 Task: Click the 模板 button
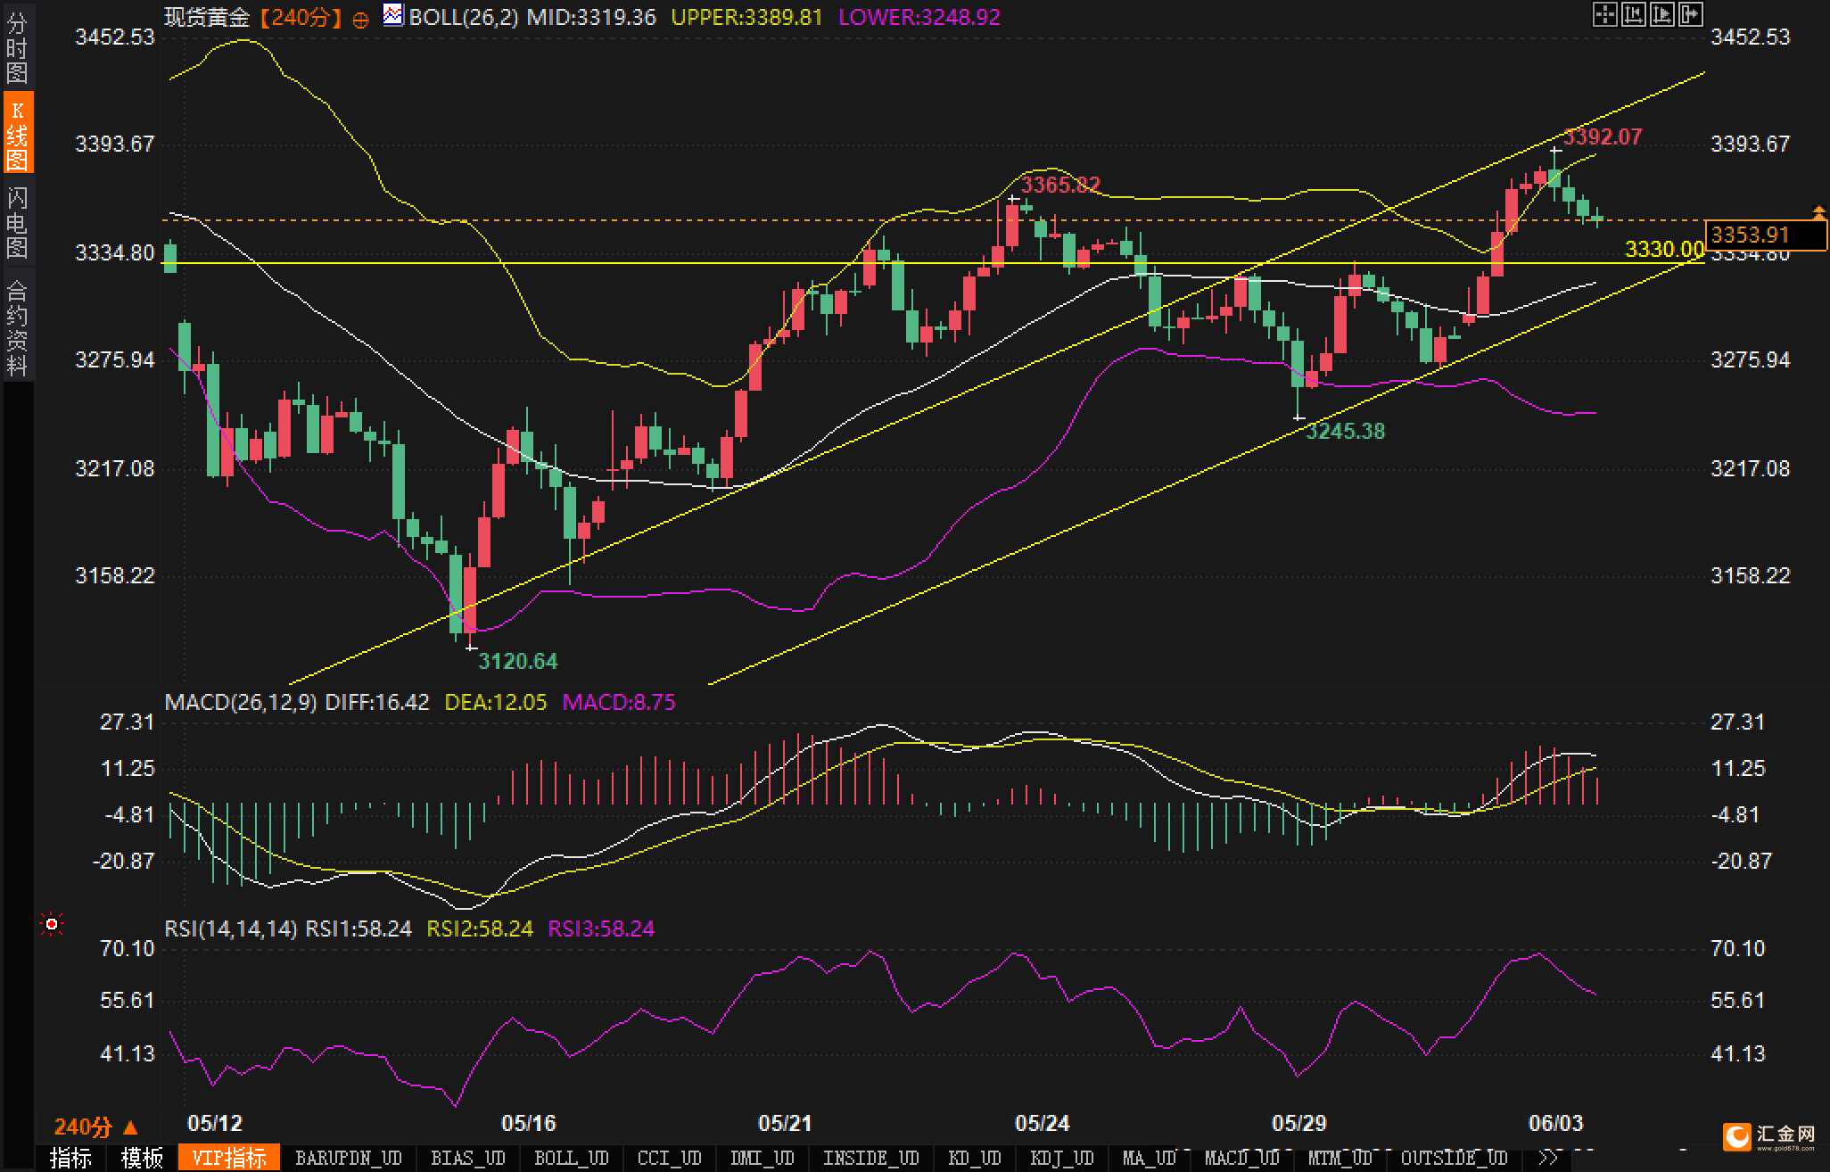(x=143, y=1158)
